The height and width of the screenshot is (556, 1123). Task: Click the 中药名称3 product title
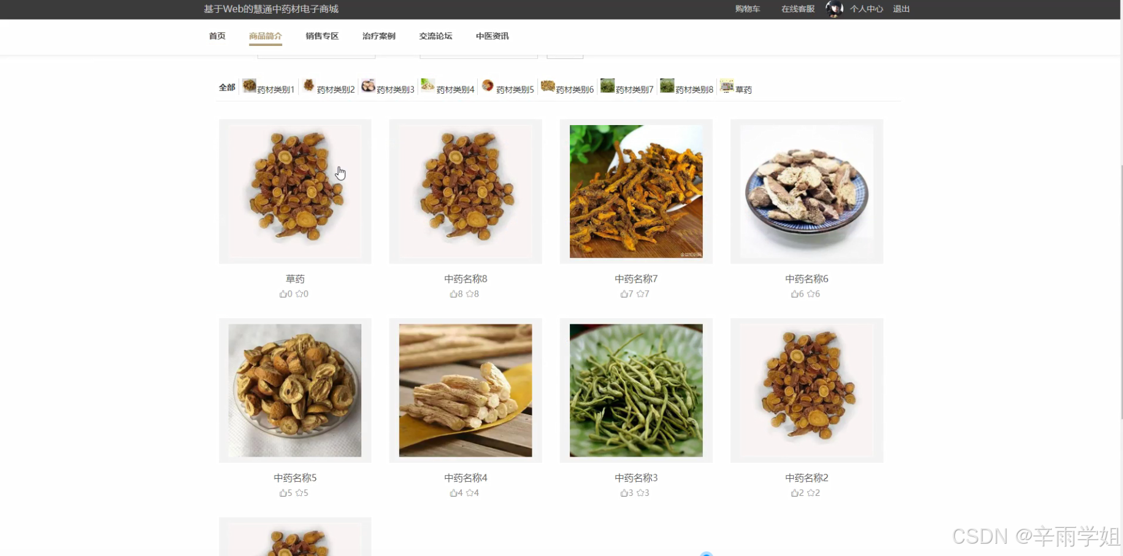click(x=636, y=478)
